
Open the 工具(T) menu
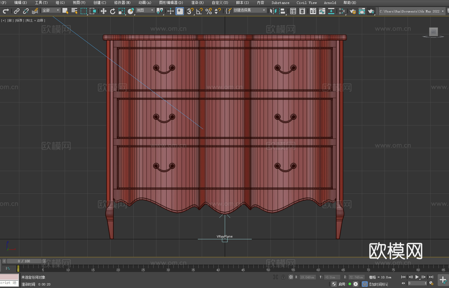coord(41,3)
